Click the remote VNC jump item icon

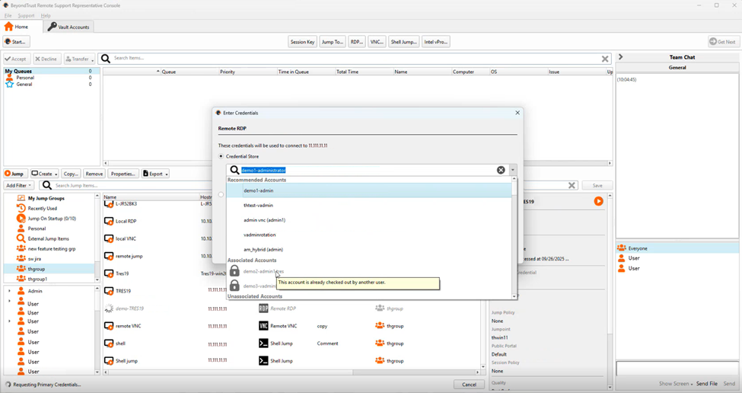tap(109, 326)
